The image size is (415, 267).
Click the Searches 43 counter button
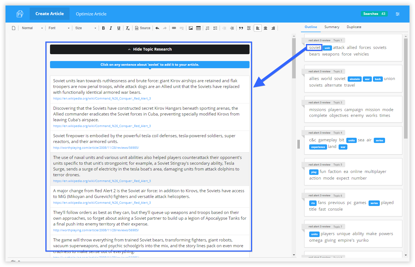pyautogui.click(x=374, y=14)
